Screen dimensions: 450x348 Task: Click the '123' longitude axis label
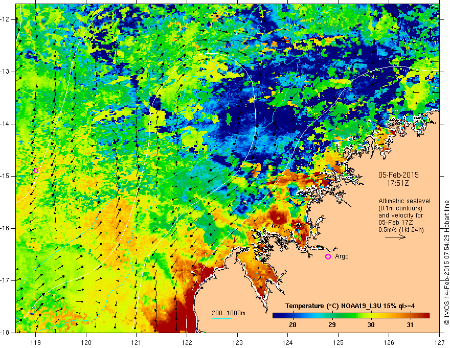pyautogui.click(x=237, y=342)
